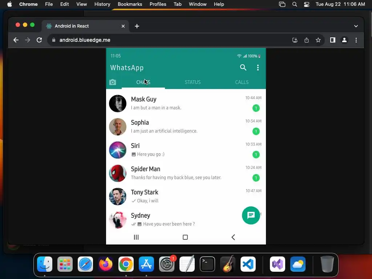Viewport: 372px width, 279px height.
Task: Tap Android home square navigation button
Action: tap(185, 237)
